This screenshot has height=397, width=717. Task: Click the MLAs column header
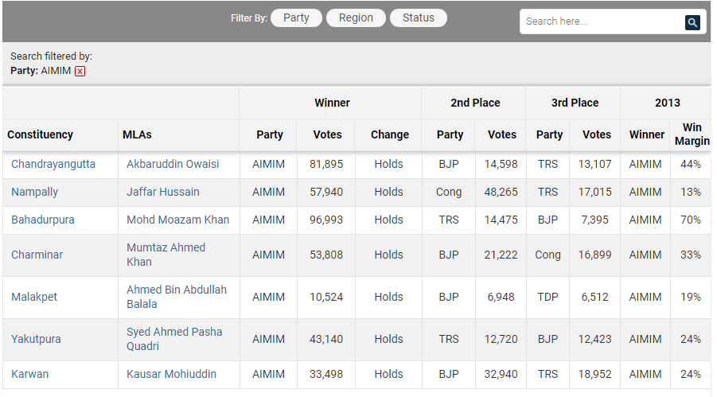tap(137, 134)
